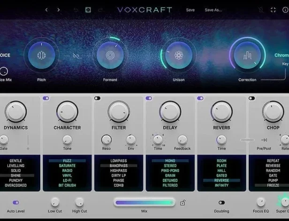The width and height of the screenshot is (289, 221).
Task: Click the Delay Time knob
Action: pos(158,140)
